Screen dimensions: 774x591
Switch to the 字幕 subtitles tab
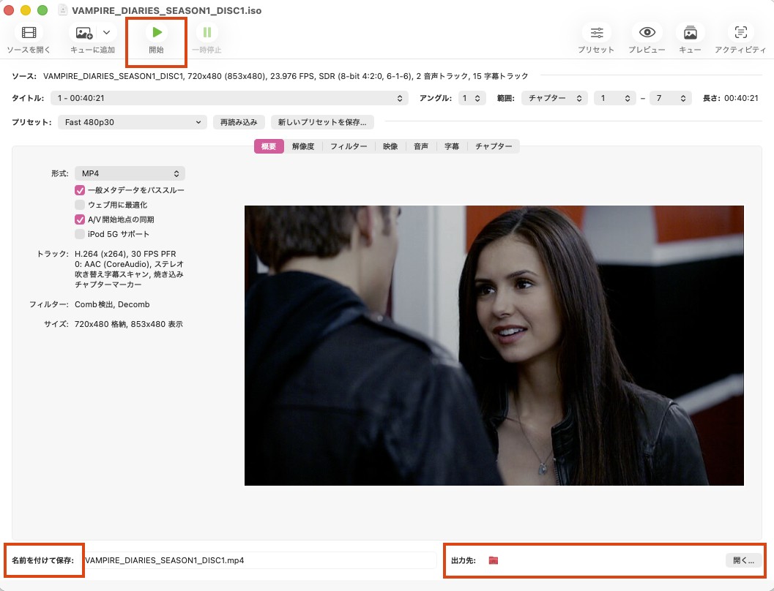452,146
